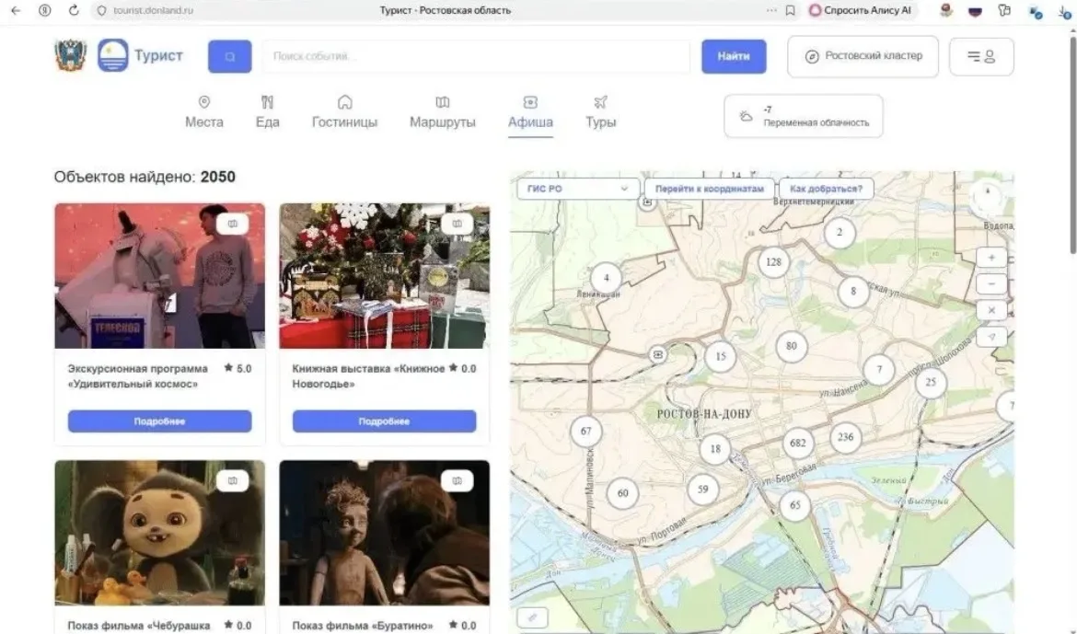
Task: Open map cluster marker 18
Action: tap(715, 449)
